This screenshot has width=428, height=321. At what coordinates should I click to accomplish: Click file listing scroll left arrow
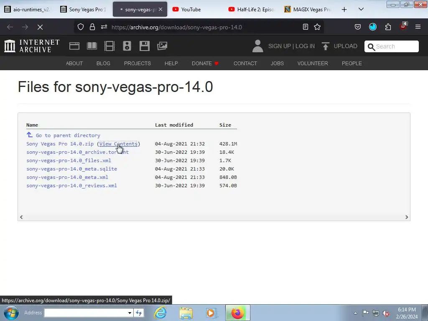[x=21, y=217]
